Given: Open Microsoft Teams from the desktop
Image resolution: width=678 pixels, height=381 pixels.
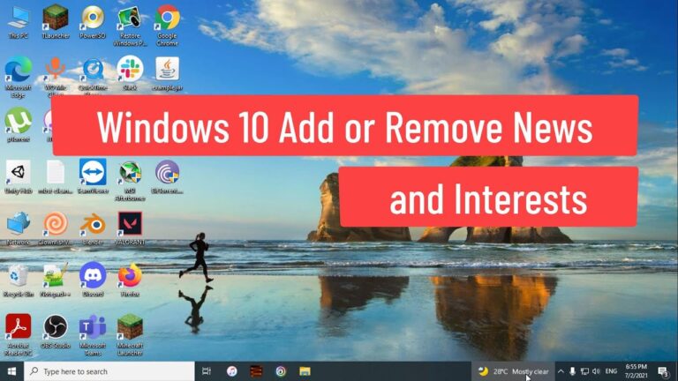Looking at the screenshot, I should [x=93, y=327].
